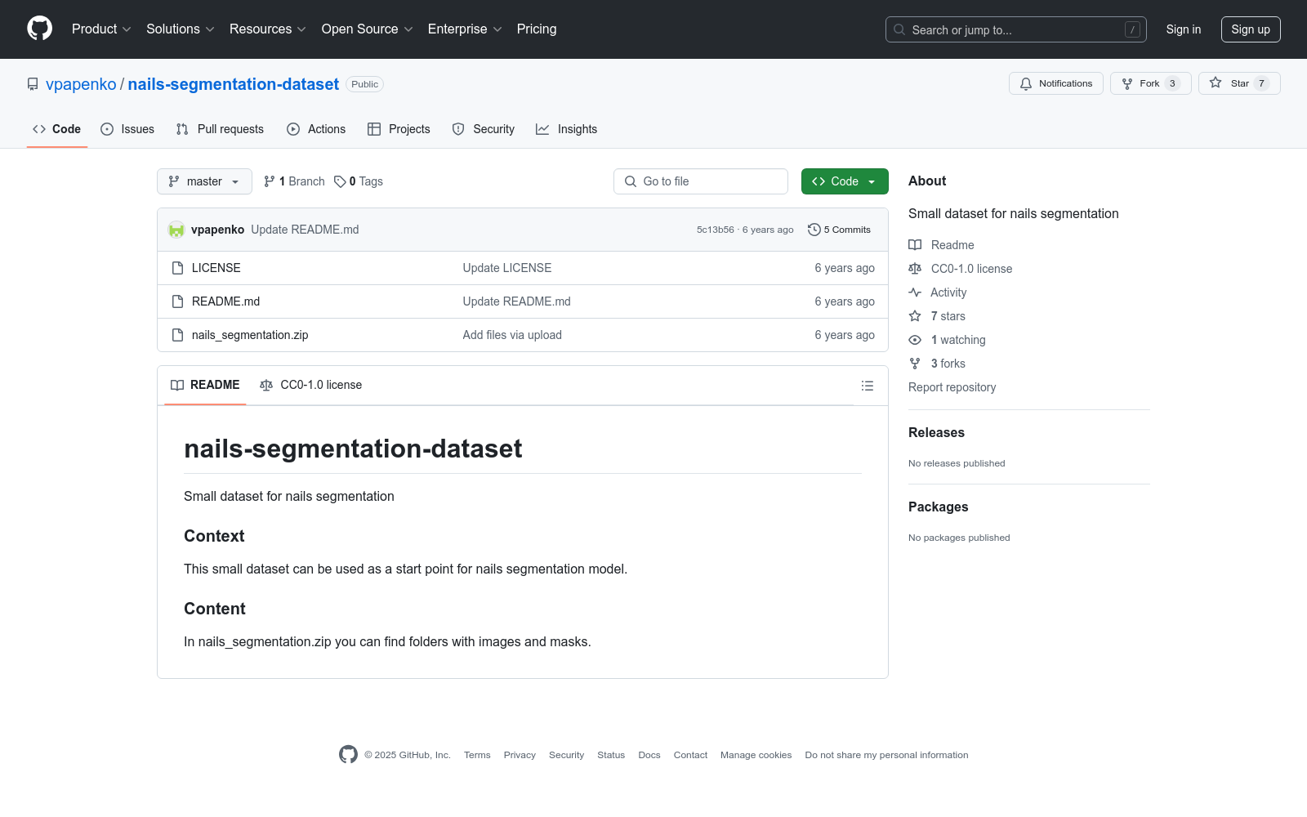Screen dimensions: 1307x817
Task: Open the nails_segmentation.zip file name
Action: [x=250, y=335]
